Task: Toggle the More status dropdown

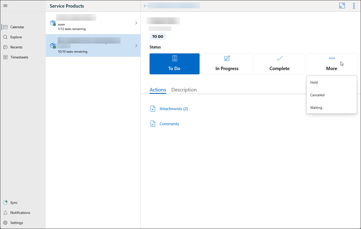Action: (332, 64)
